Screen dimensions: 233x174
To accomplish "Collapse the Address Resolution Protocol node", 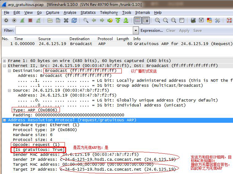I will (5, 120).
